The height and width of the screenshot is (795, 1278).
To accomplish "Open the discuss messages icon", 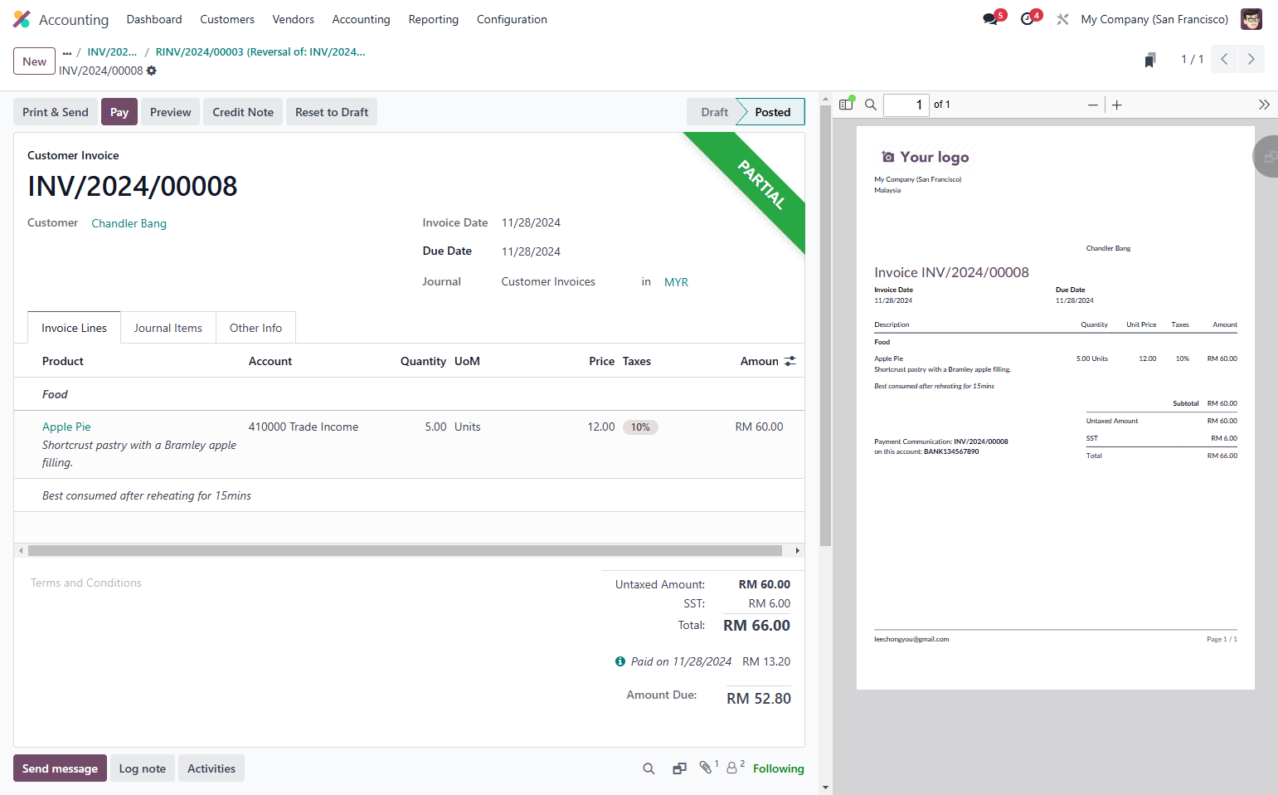I will [991, 19].
